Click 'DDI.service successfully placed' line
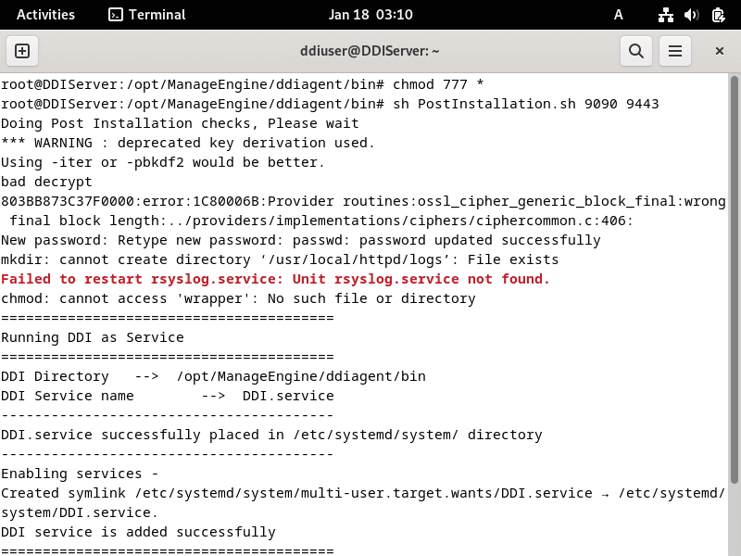Viewport: 741px width, 556px height. tap(271, 435)
